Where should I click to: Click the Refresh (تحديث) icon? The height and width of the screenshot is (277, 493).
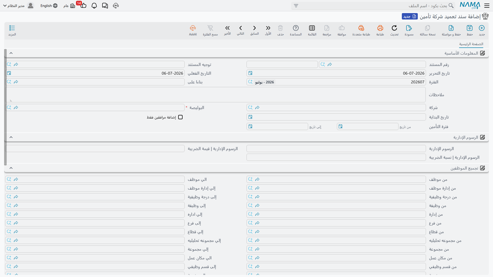coord(394,28)
